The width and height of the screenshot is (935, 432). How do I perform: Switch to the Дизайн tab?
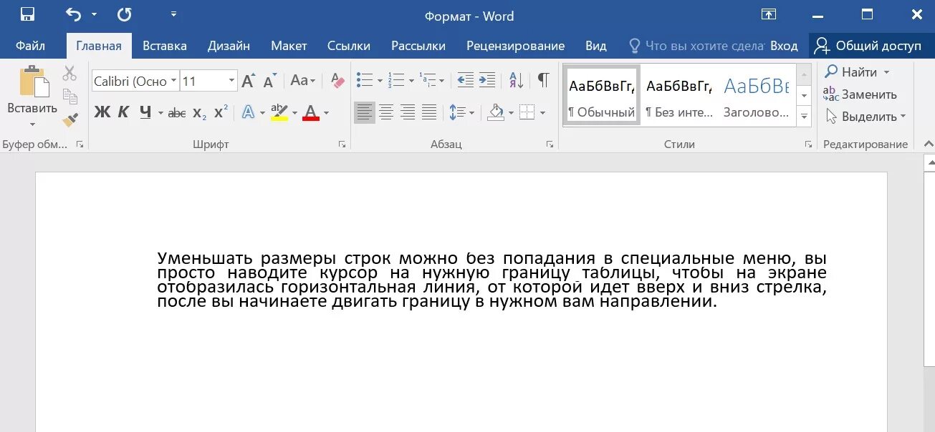(229, 46)
